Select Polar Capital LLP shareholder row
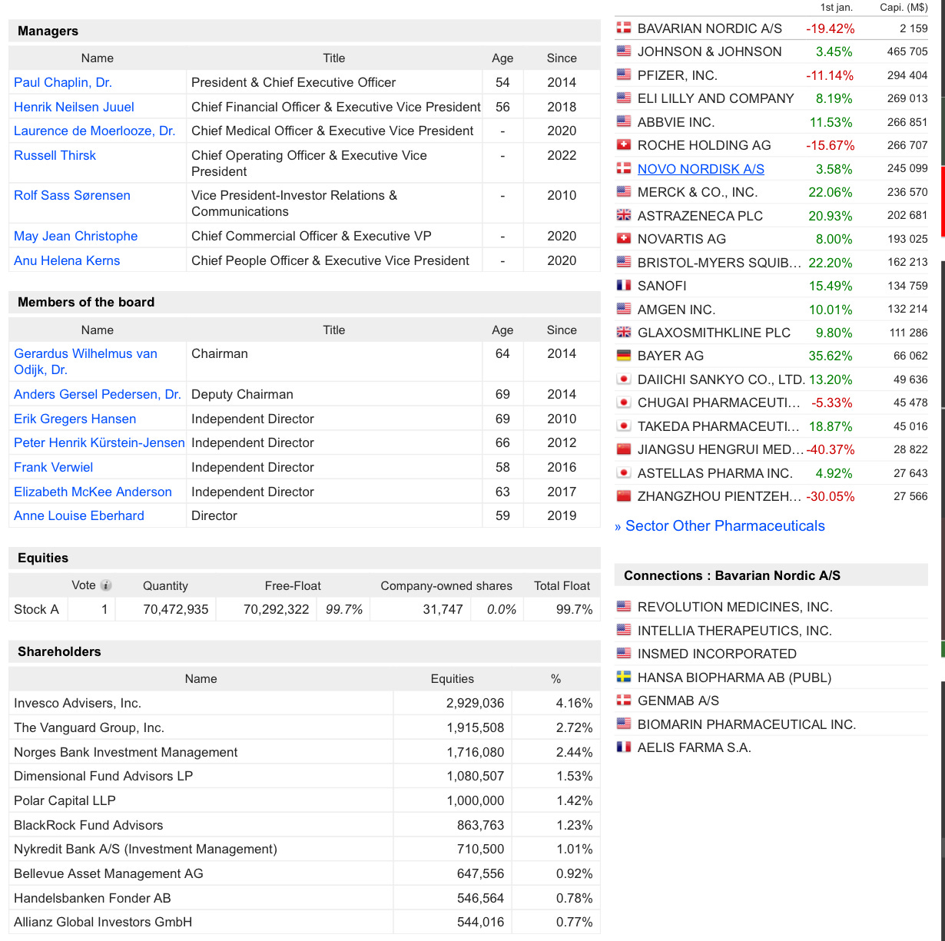The height and width of the screenshot is (941, 945). 304,800
